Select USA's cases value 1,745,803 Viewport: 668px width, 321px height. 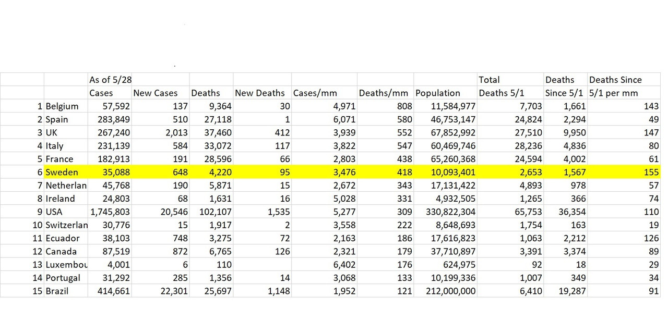coord(110,212)
